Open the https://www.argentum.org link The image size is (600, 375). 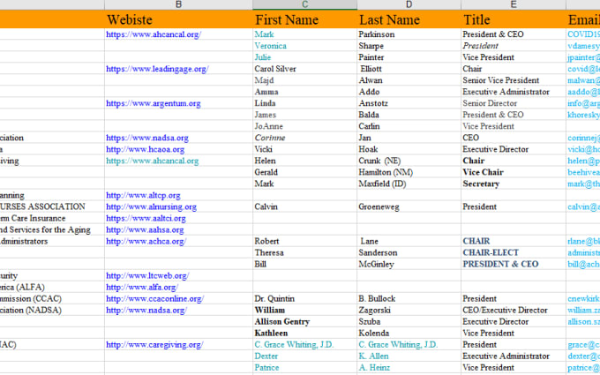[x=154, y=103]
